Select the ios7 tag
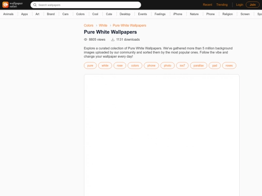This screenshot has height=196, width=262. (x=182, y=65)
